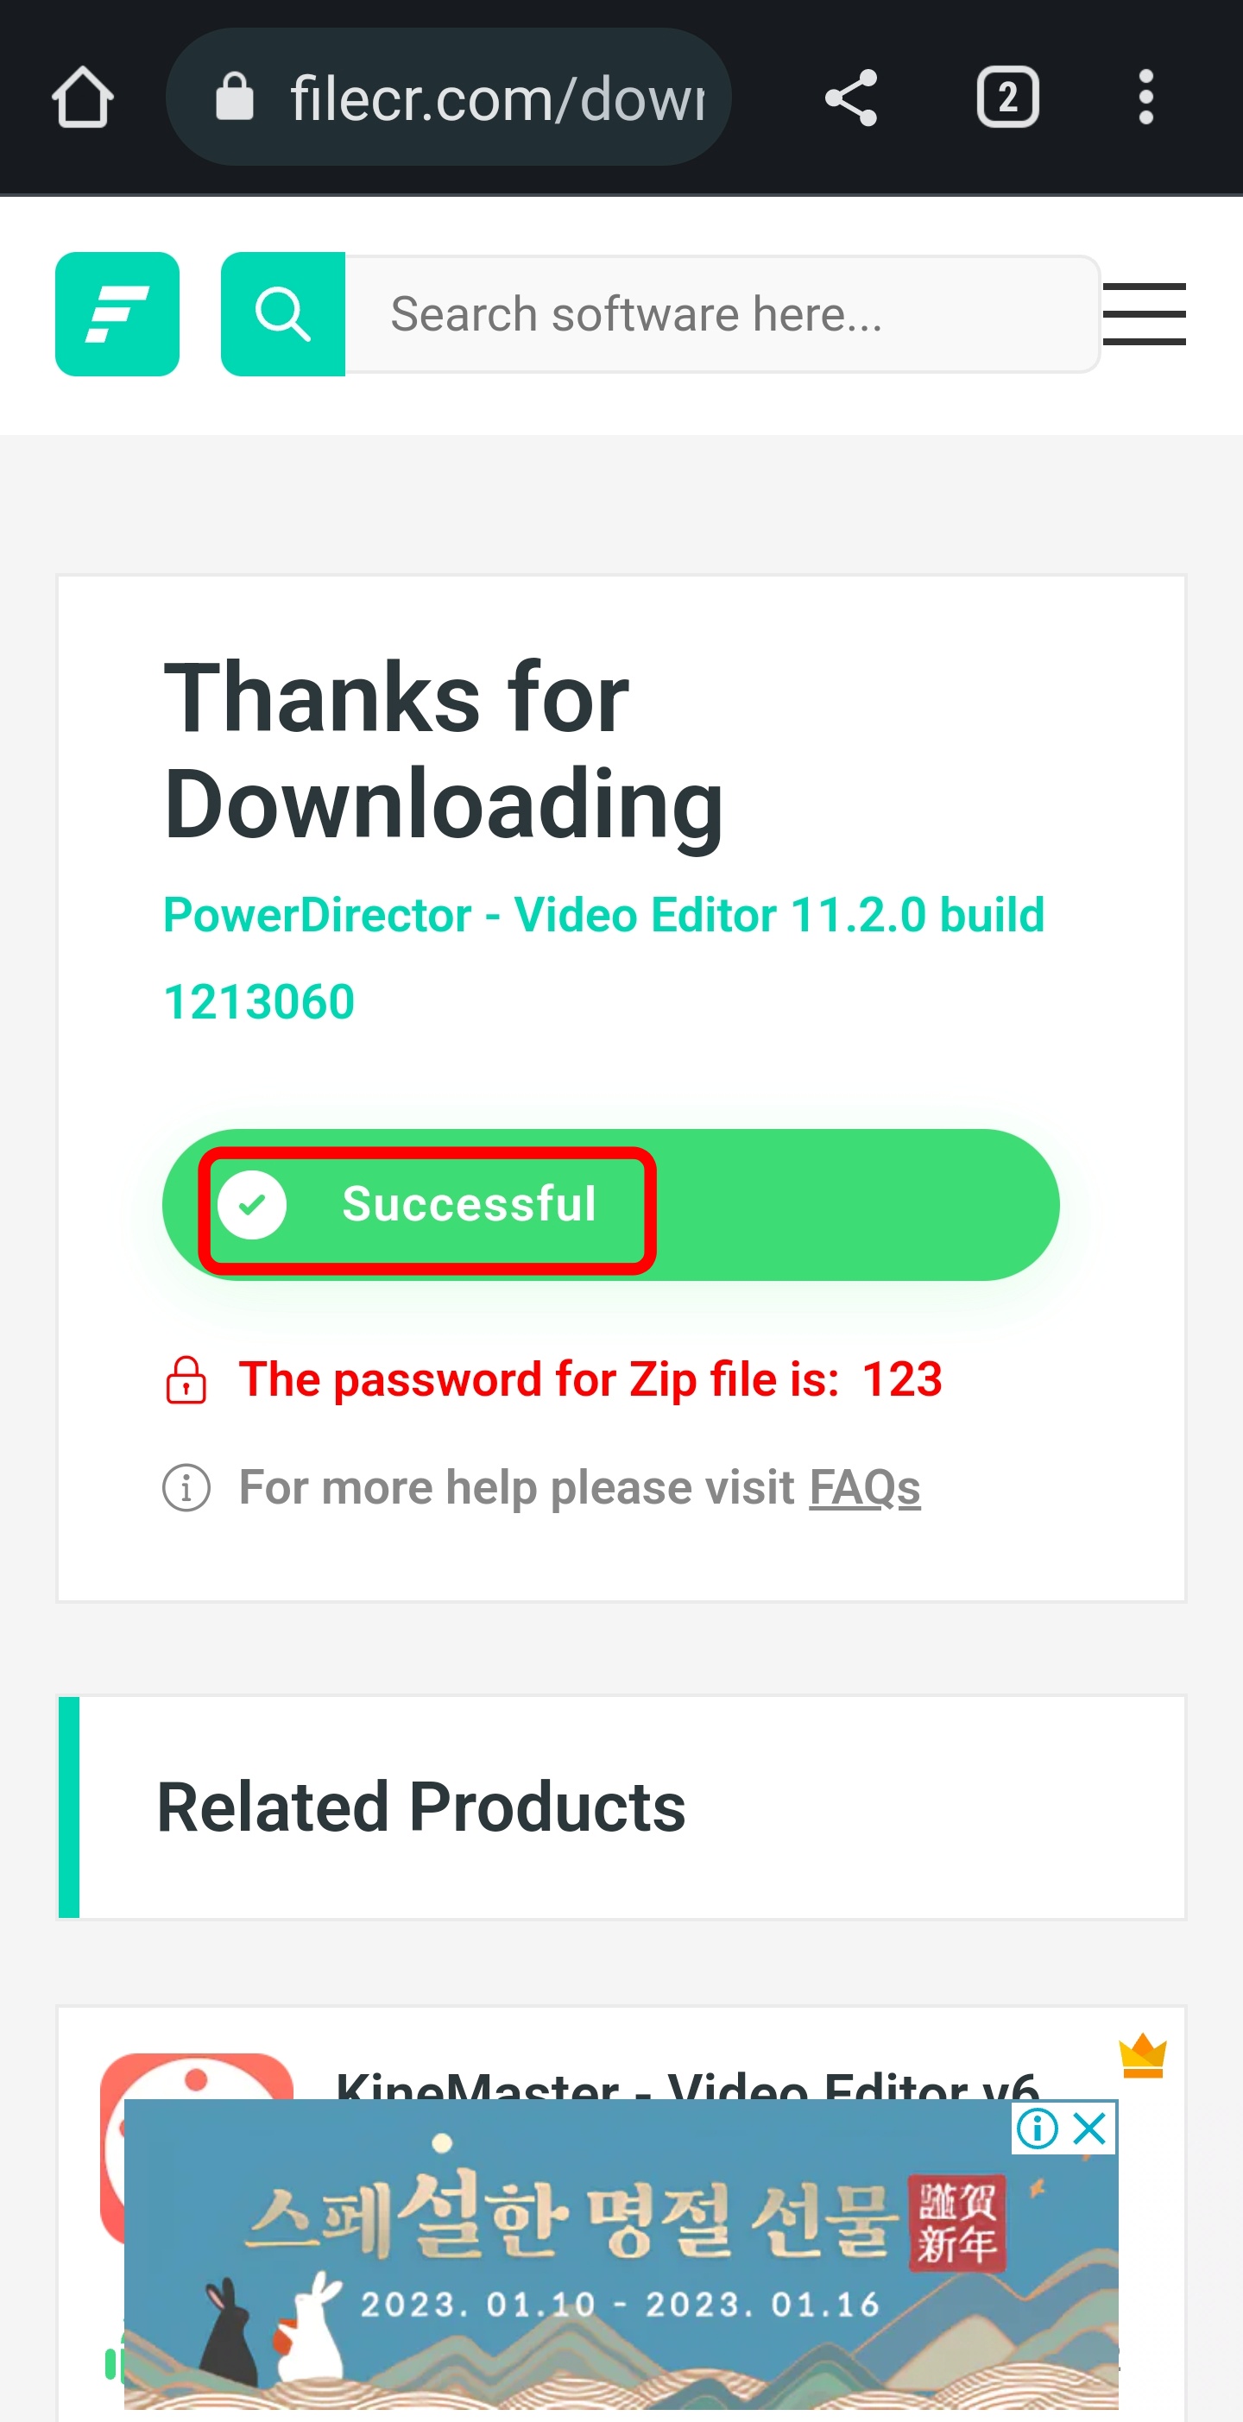Open the browser three-dot overflow menu

1145,97
